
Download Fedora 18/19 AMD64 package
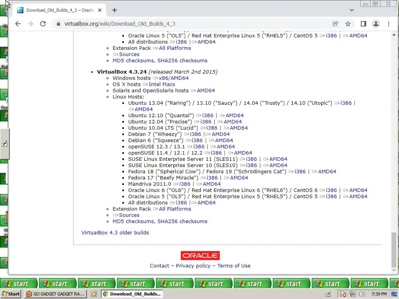[x=327, y=172]
